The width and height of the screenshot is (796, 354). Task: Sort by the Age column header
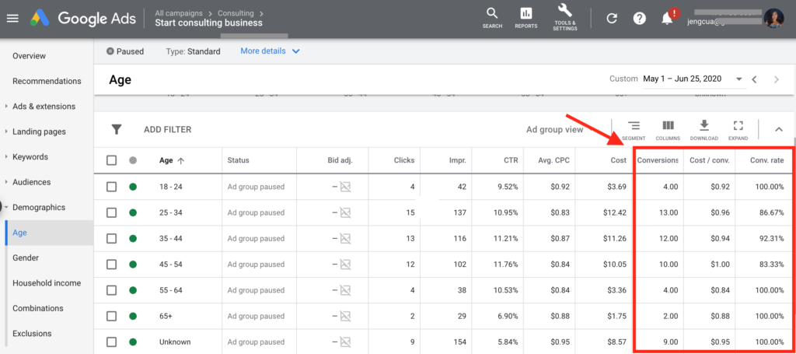point(172,160)
